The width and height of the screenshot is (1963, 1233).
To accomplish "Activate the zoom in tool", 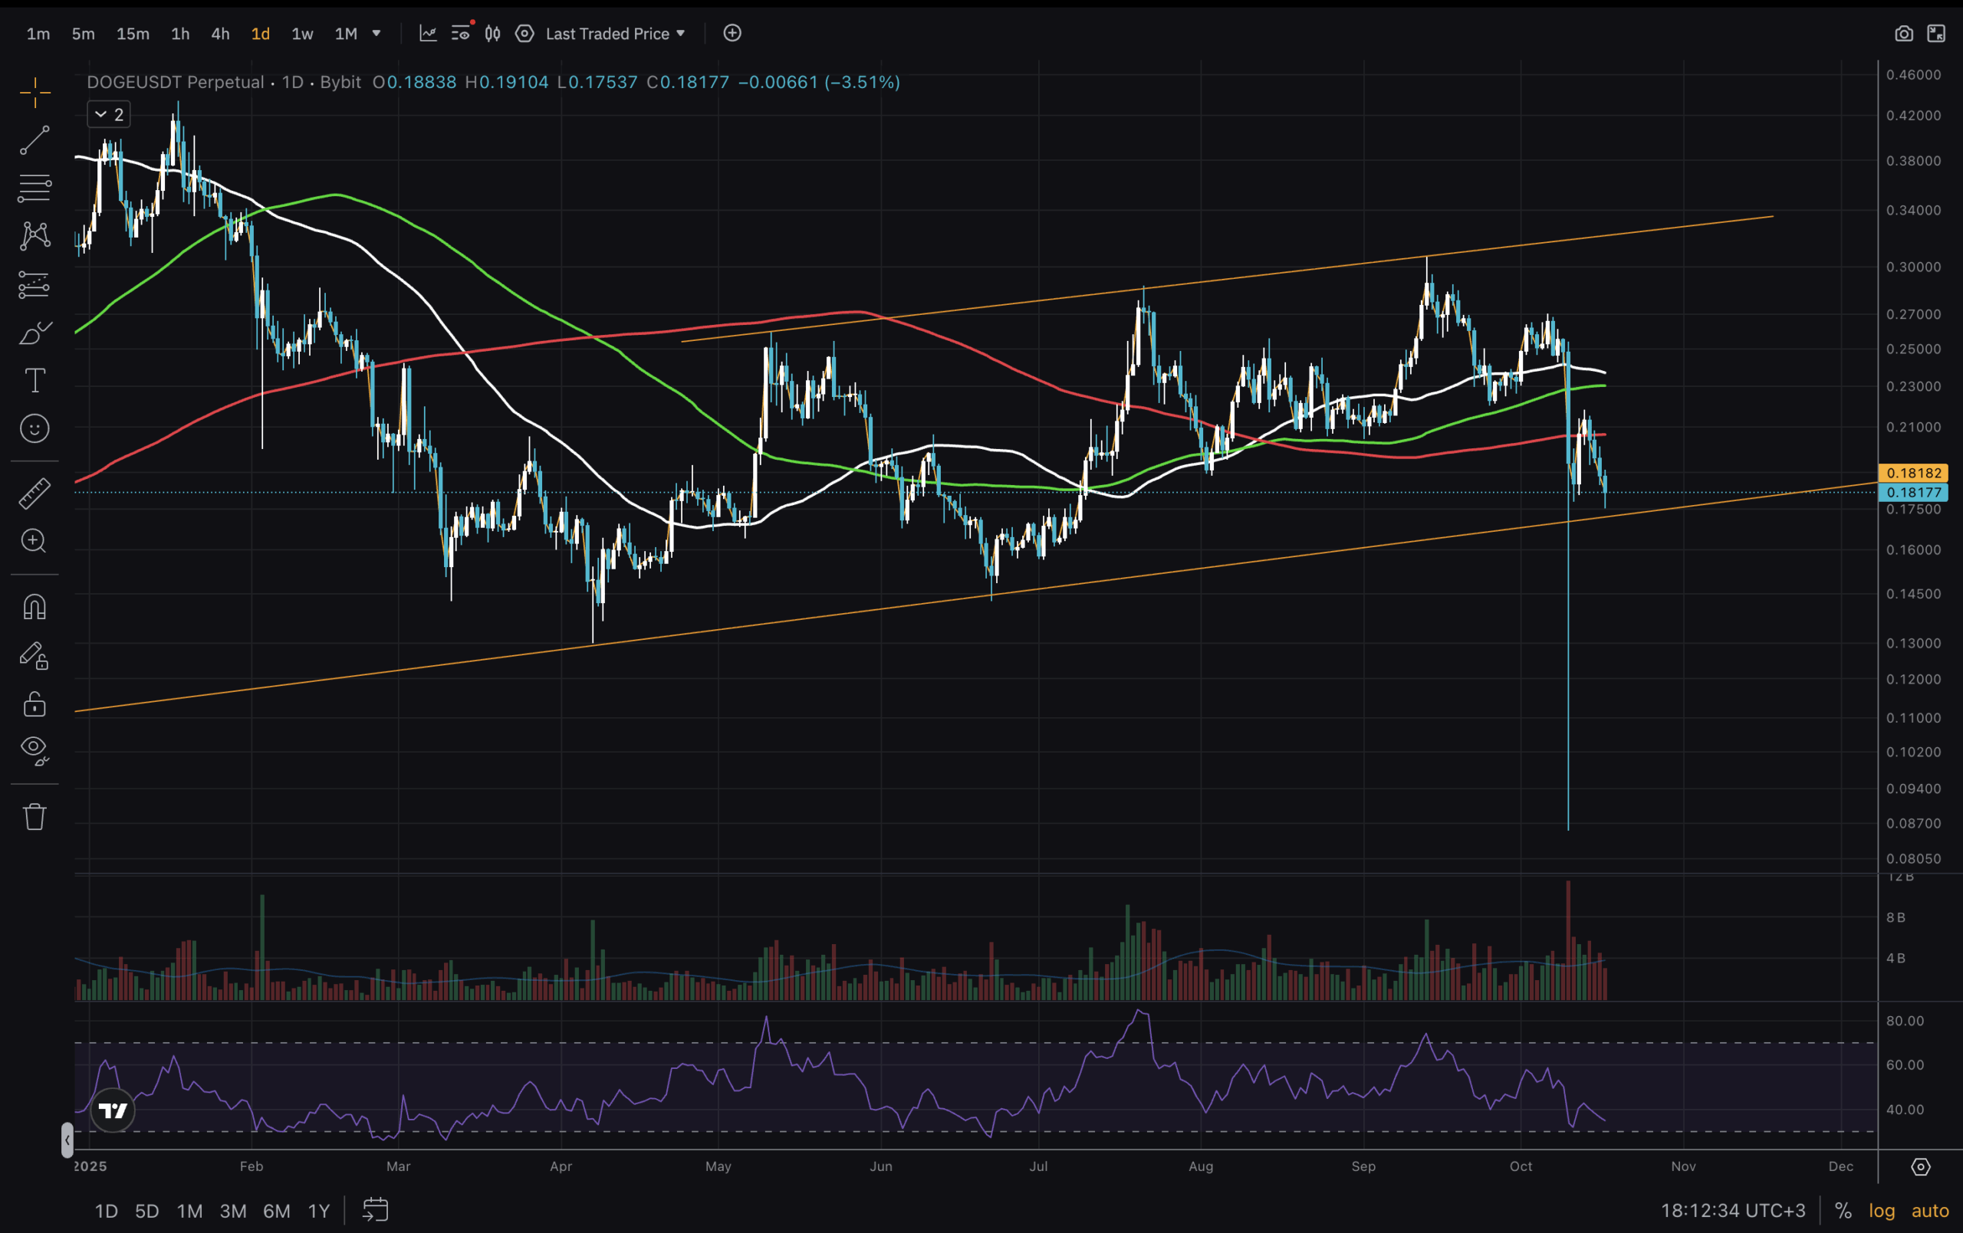I will tap(35, 541).
